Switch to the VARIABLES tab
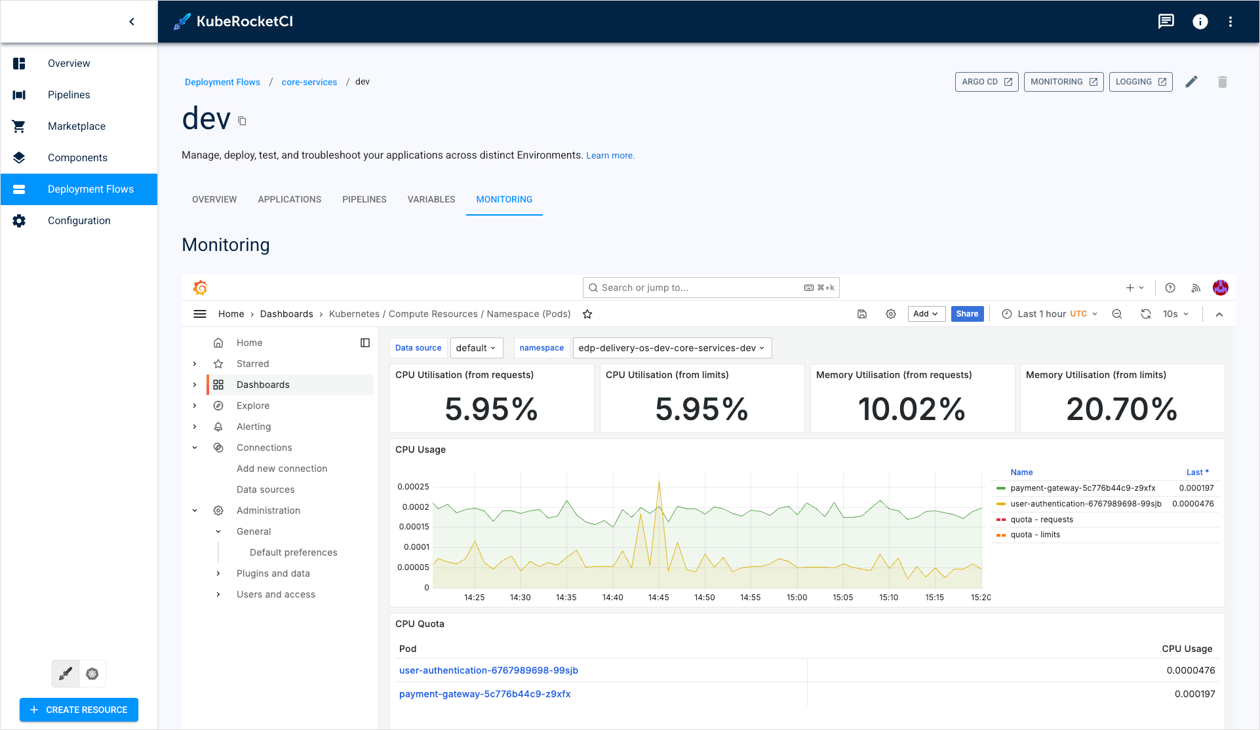1260x730 pixels. 431,199
